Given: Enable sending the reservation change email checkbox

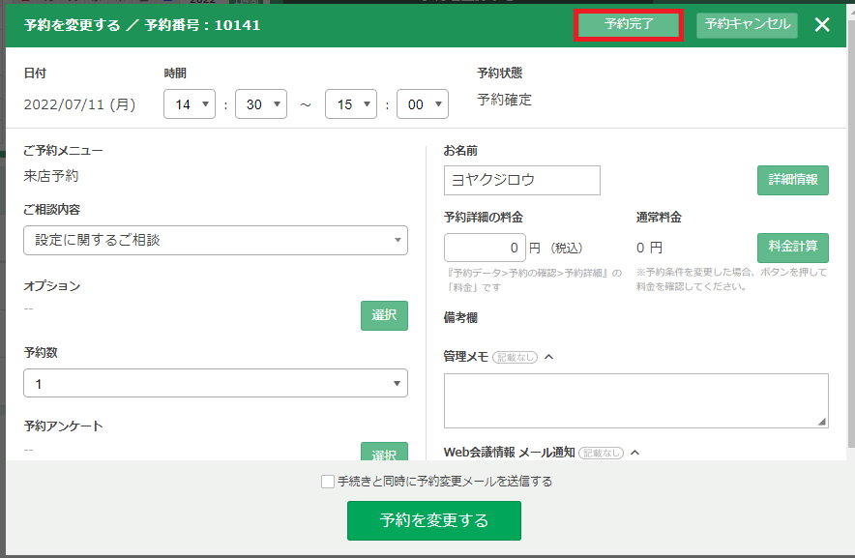Looking at the screenshot, I should (x=328, y=482).
